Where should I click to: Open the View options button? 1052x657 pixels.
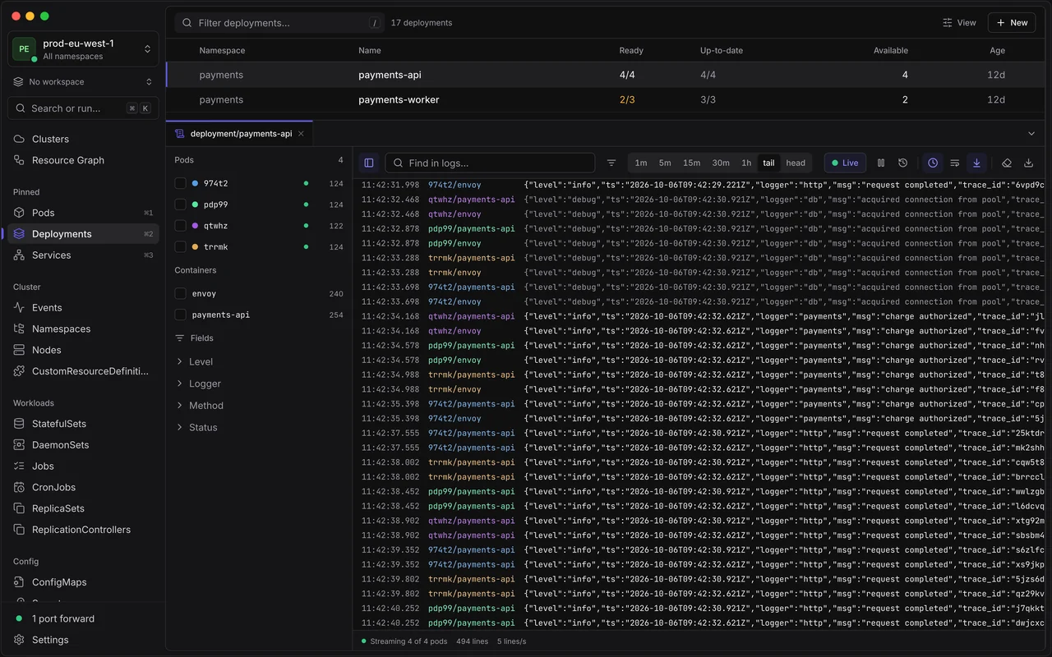pyautogui.click(x=959, y=23)
